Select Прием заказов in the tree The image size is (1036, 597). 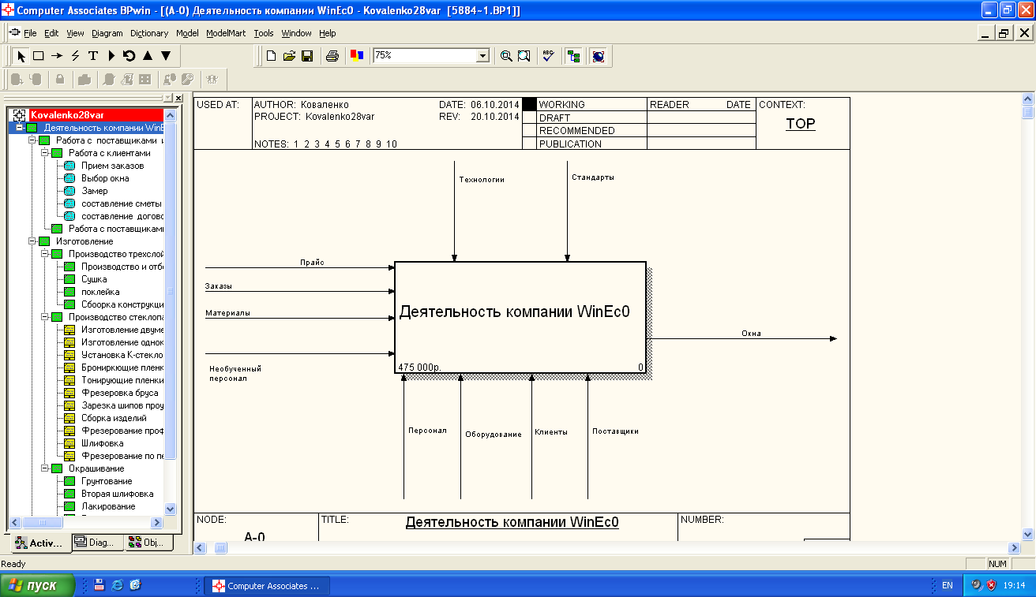tap(112, 166)
